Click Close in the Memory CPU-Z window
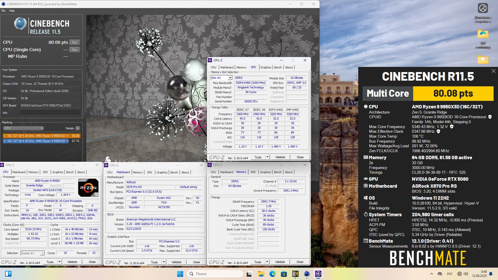 click(x=300, y=262)
